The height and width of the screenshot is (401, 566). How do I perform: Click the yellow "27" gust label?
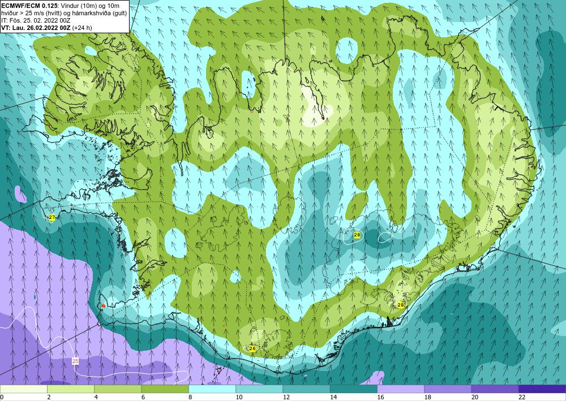(52, 217)
